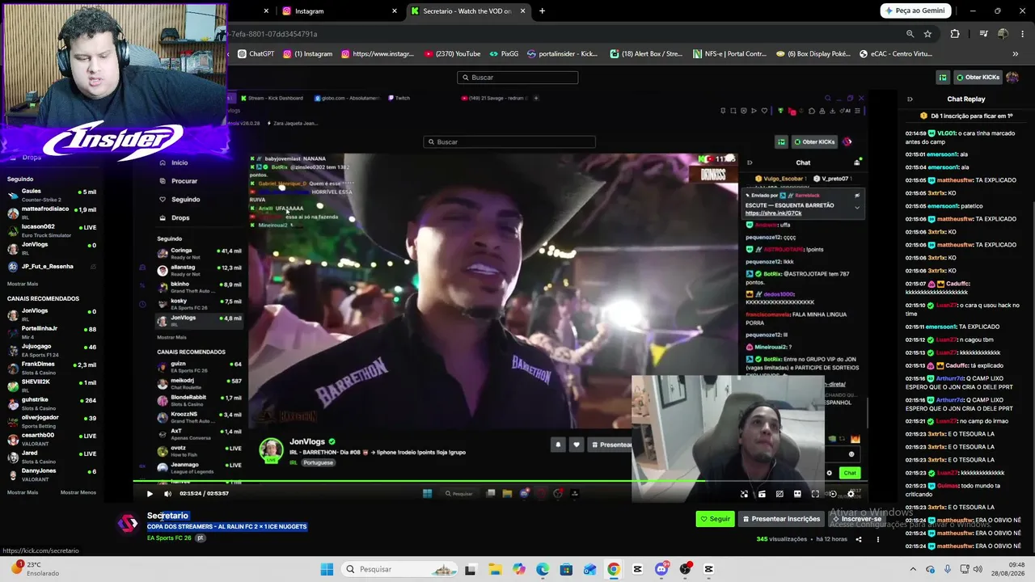Viewport: 1035px width, 582px height.
Task: Open the eCAC Centro Virtual bookmark
Action: [x=896, y=54]
